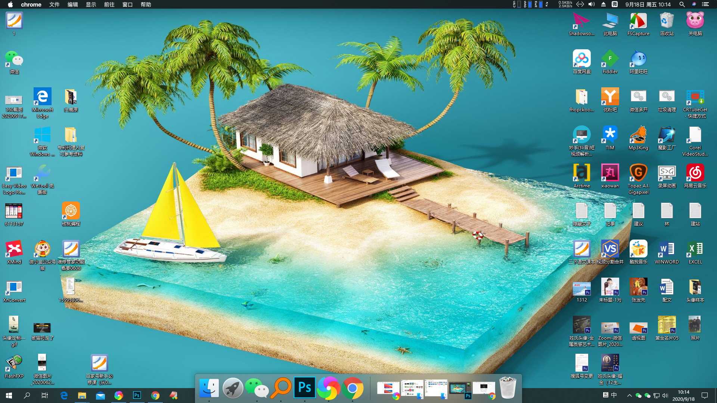Viewport: 717px width, 403px height.
Task: Click the Windows Start button
Action: click(x=8, y=395)
